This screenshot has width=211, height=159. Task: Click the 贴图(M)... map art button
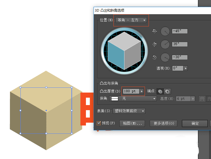(x=132, y=124)
